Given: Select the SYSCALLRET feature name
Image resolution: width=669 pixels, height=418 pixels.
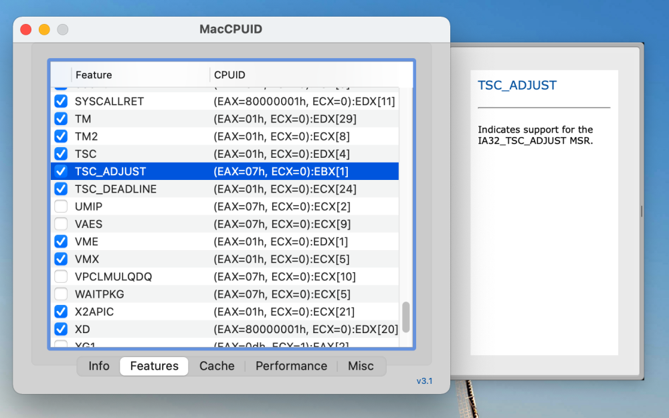Looking at the screenshot, I should (109, 101).
